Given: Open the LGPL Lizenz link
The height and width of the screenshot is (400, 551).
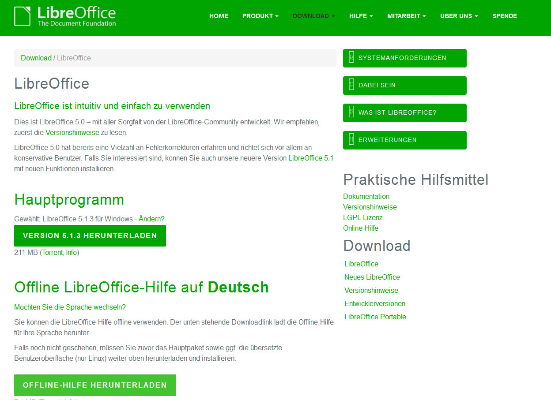Looking at the screenshot, I should pyautogui.click(x=363, y=217).
